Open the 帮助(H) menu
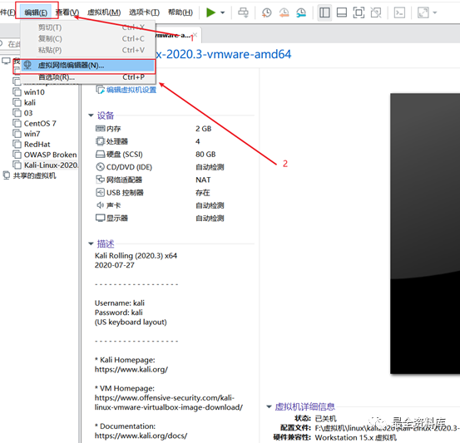 tap(181, 12)
